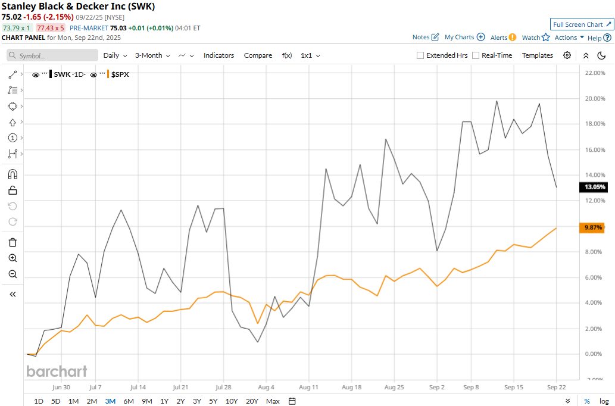
Task: Select the 1M time range
Action: [x=73, y=401]
